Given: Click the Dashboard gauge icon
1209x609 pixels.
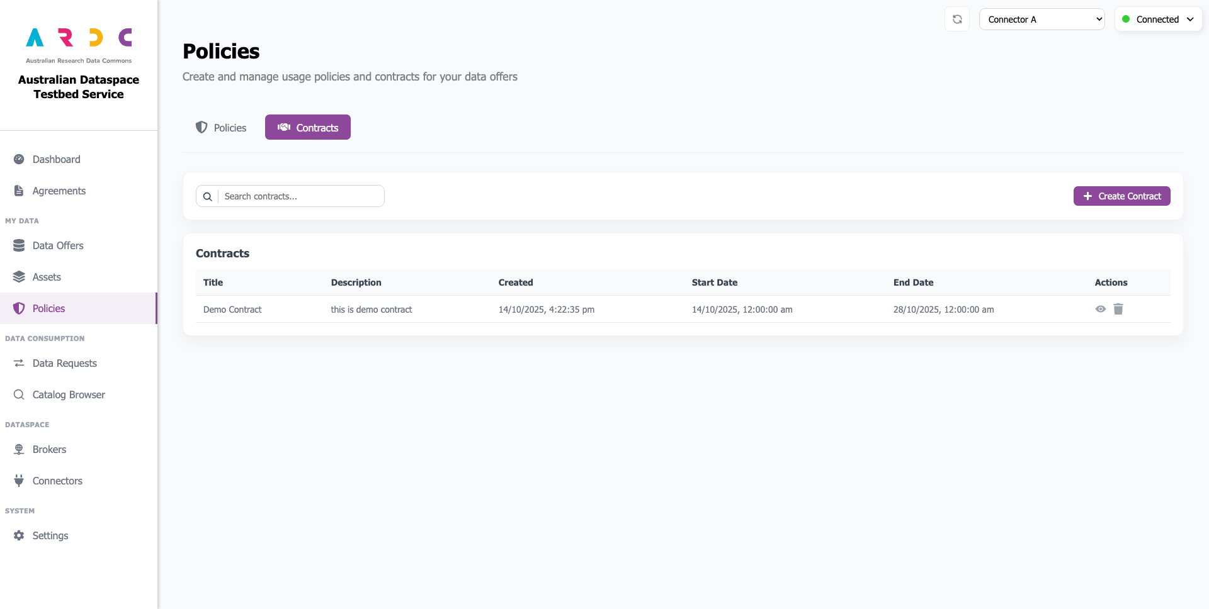Looking at the screenshot, I should [19, 159].
